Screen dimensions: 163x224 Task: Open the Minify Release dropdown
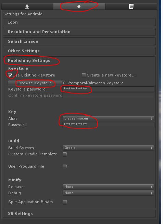pos(108,187)
